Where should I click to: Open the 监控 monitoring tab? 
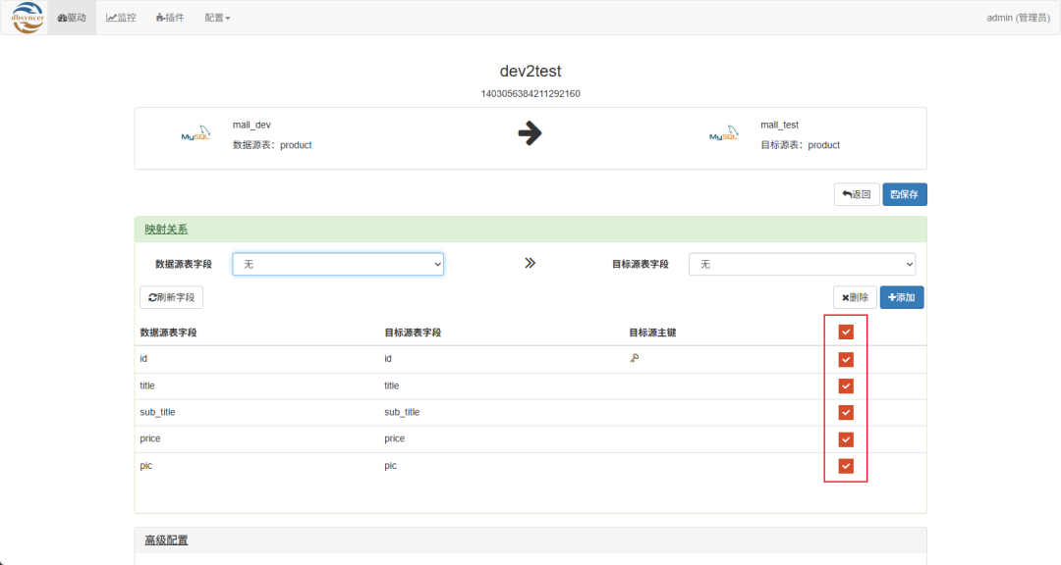click(x=121, y=18)
